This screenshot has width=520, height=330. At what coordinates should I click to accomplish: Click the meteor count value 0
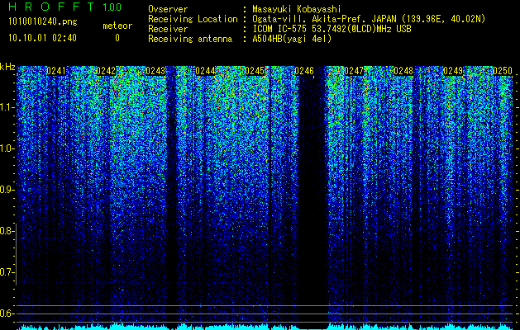click(x=117, y=38)
